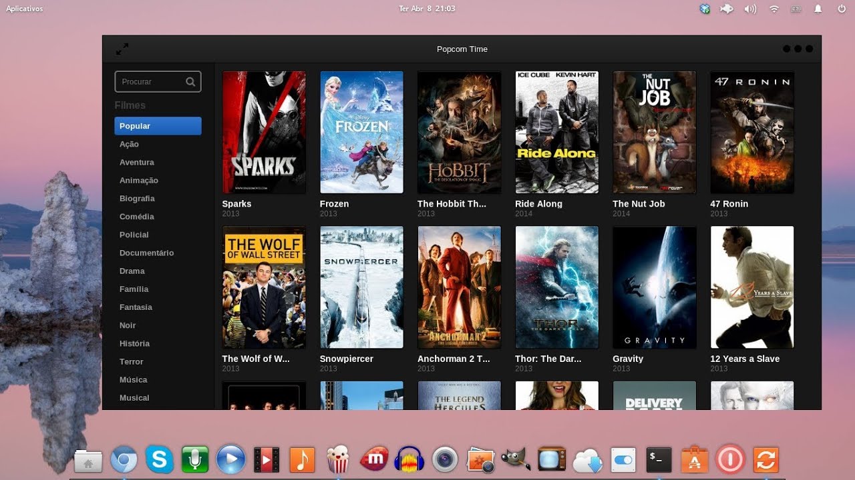Open the Wi-Fi network indicator
The width and height of the screenshot is (855, 480).
[774, 9]
